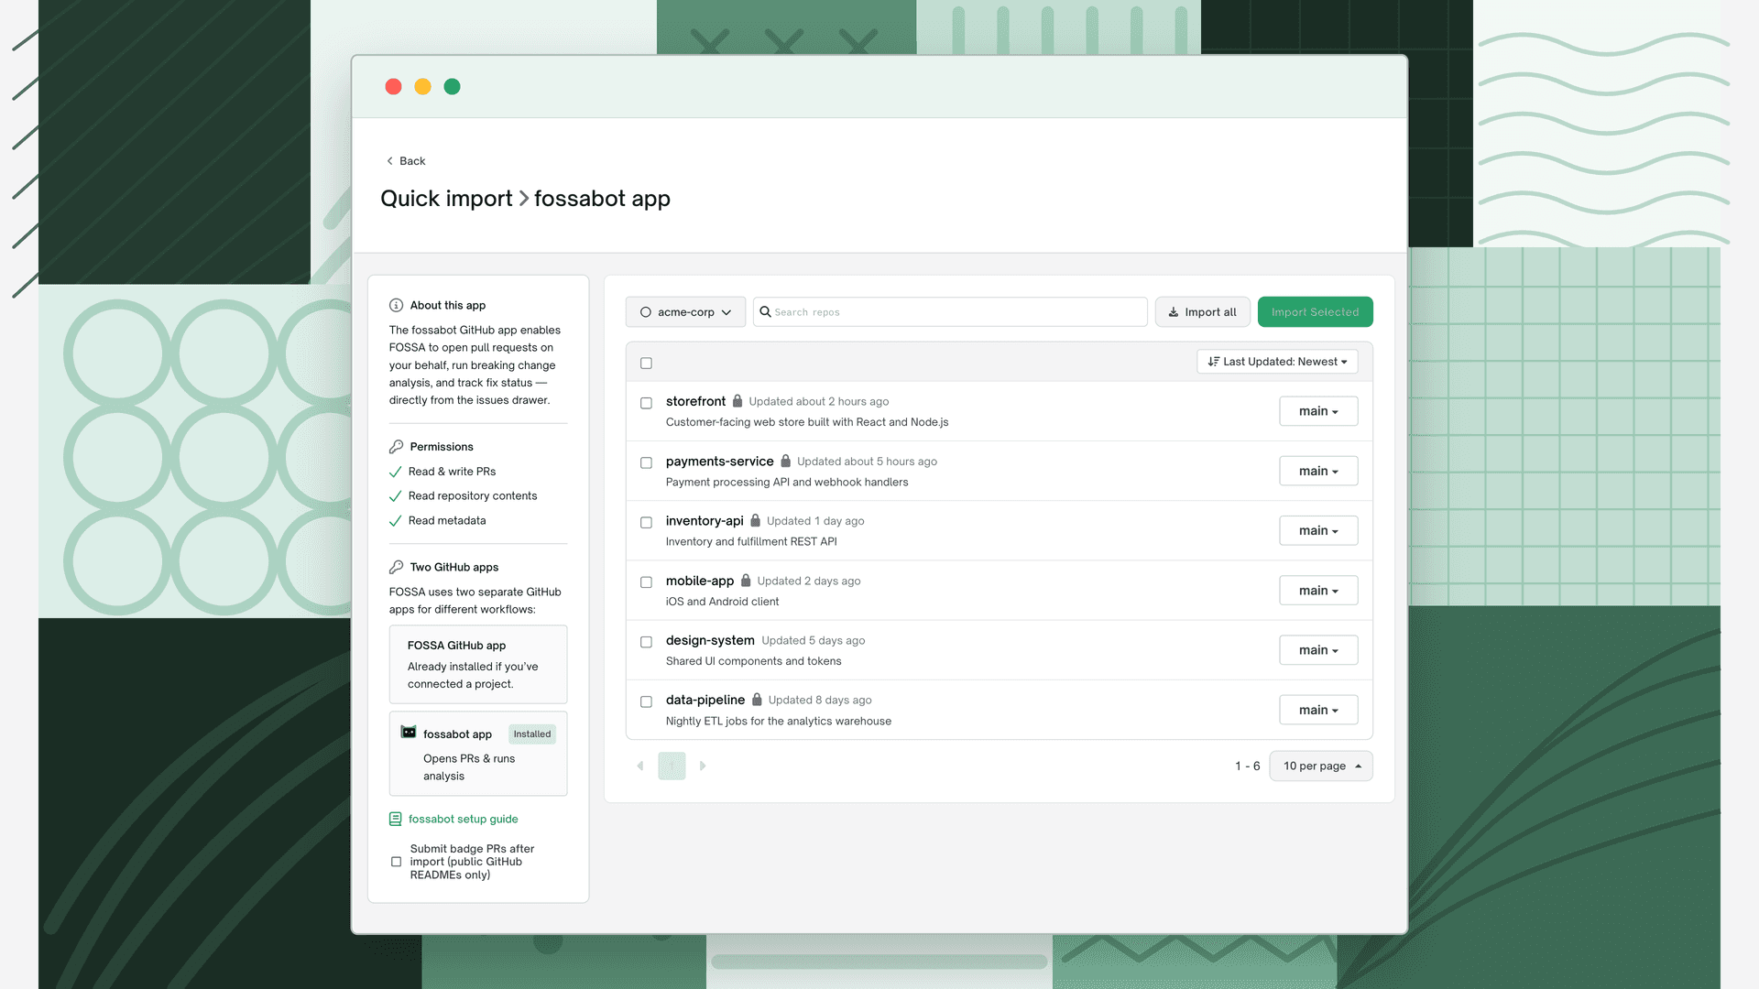The height and width of the screenshot is (989, 1759).
Task: Click the lock icon beside payments-service
Action: click(785, 461)
